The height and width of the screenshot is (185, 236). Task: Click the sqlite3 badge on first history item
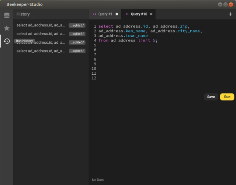tap(77, 25)
